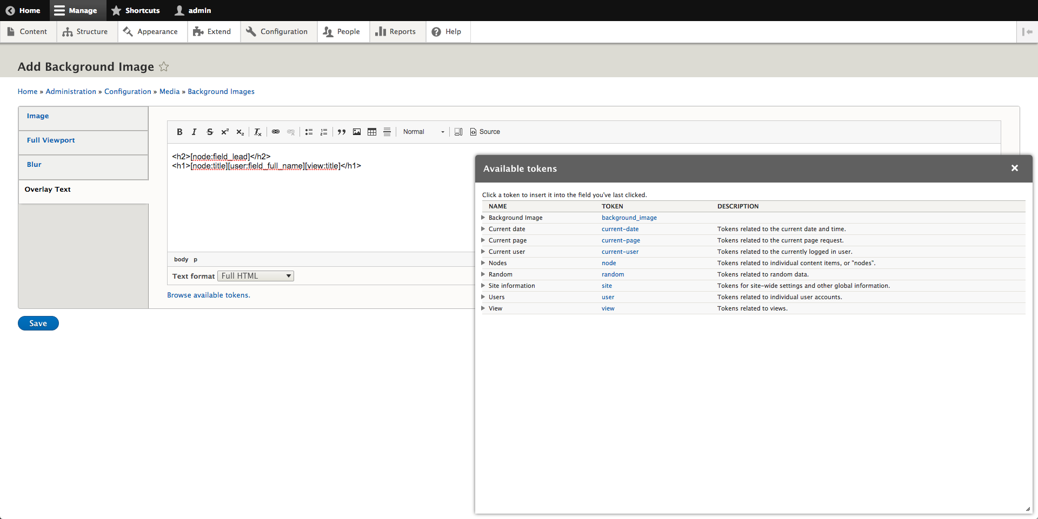Insert a block quote
Image resolution: width=1038 pixels, height=519 pixels.
click(342, 132)
